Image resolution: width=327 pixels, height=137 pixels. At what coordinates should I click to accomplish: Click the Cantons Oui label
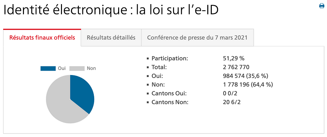point(169,94)
